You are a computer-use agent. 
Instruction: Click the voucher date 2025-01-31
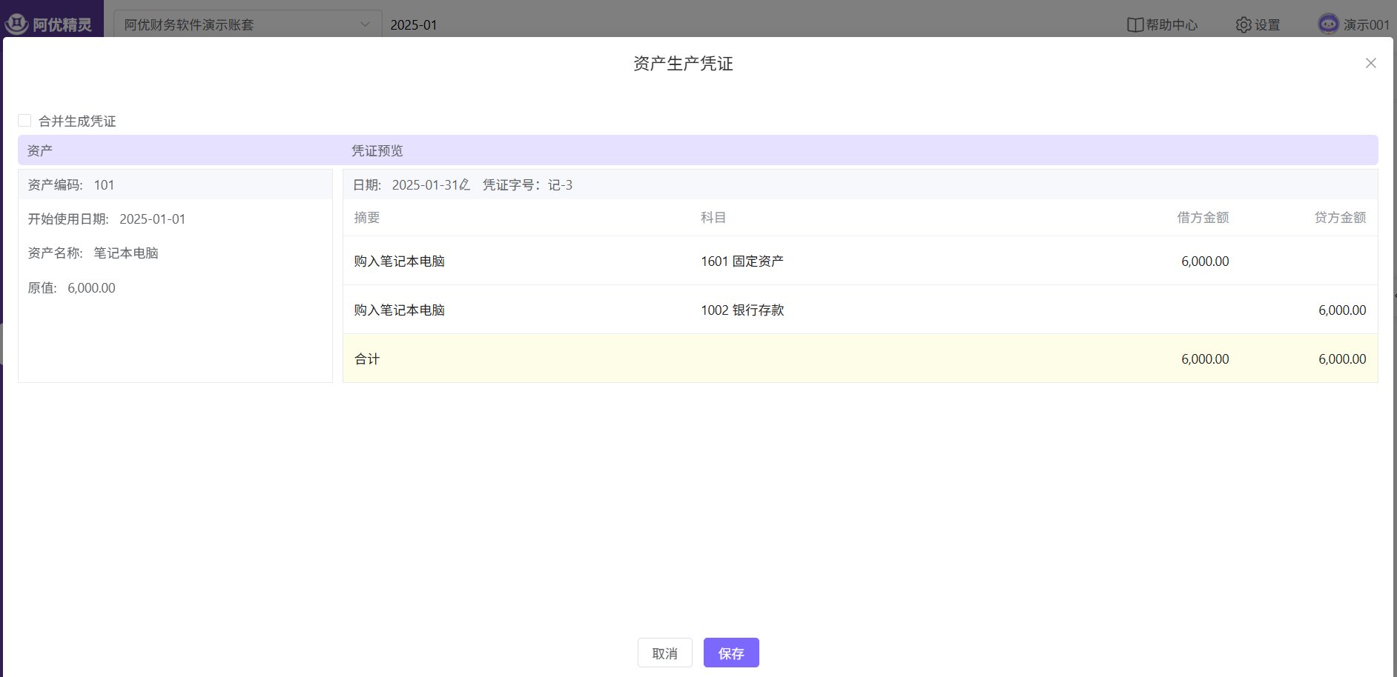425,184
